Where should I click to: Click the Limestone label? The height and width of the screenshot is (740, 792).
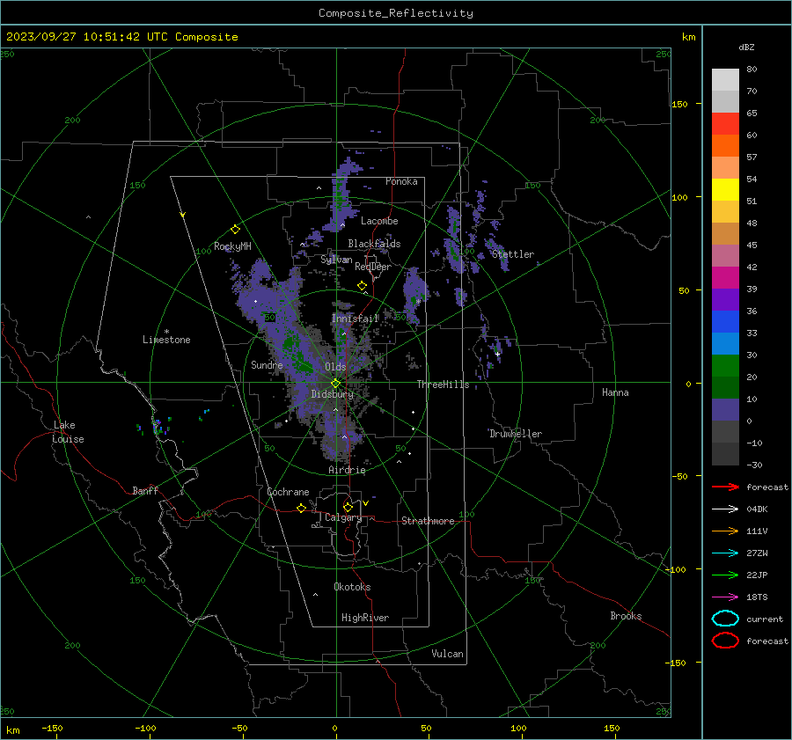[166, 340]
